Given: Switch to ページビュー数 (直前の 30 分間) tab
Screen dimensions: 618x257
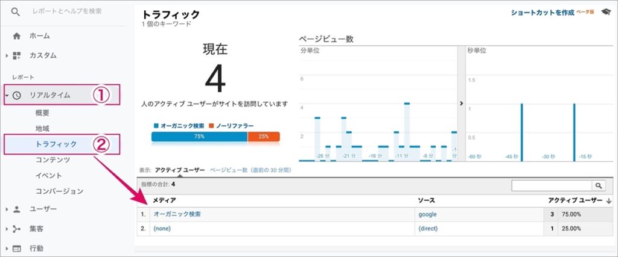Looking at the screenshot, I should 250,170.
